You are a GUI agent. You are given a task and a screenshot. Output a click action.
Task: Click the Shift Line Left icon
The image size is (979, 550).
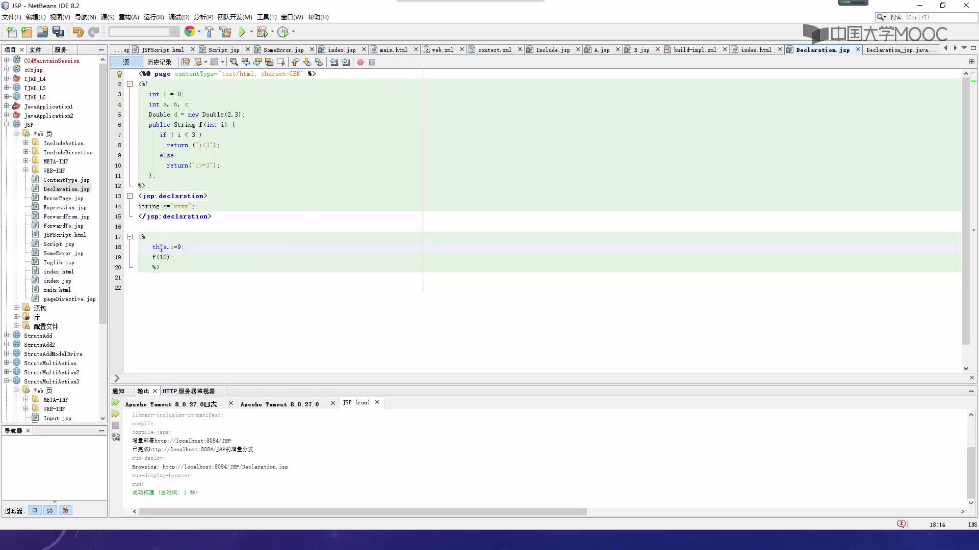click(x=334, y=62)
